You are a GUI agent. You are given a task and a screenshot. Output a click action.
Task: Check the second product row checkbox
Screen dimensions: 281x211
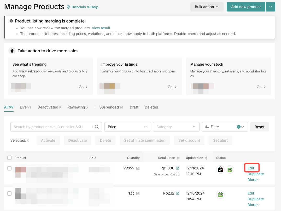point(9,193)
